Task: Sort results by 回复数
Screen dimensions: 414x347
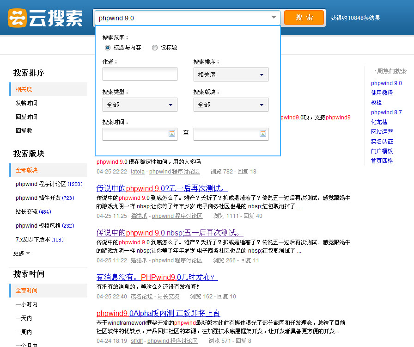Action: click(24, 130)
